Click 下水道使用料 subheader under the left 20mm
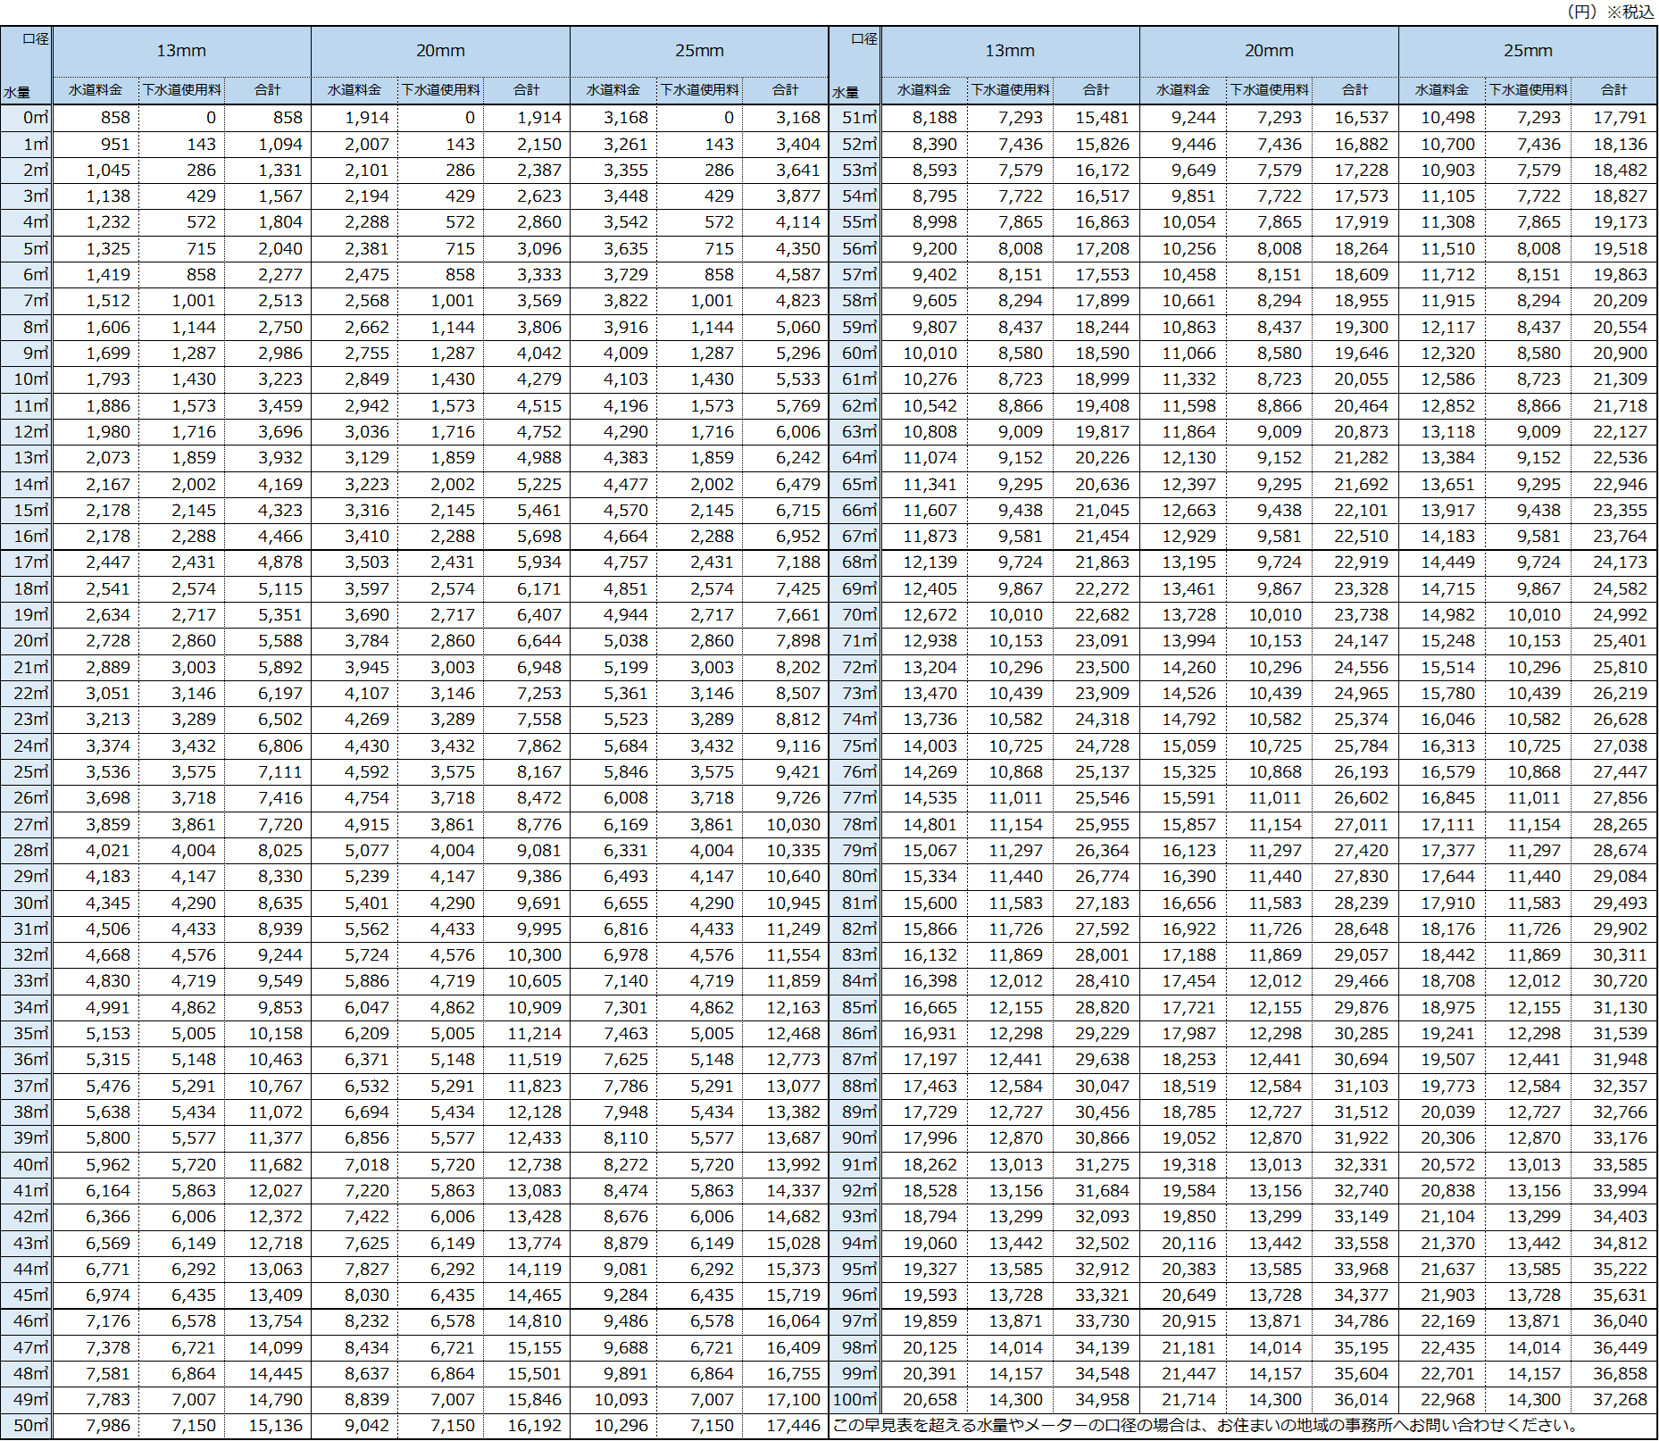 [441, 90]
